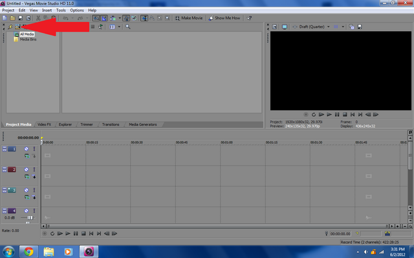Click the Show Me How button
Image resolution: width=414 pixels, height=258 pixels.
click(224, 18)
